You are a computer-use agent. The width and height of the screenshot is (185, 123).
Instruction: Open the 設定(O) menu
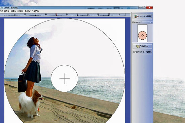pos(20,11)
